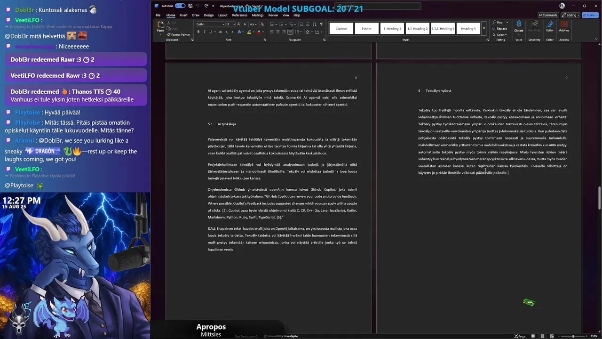Switch to Focus mode in status bar
This screenshot has width=602, height=339.
520,336
